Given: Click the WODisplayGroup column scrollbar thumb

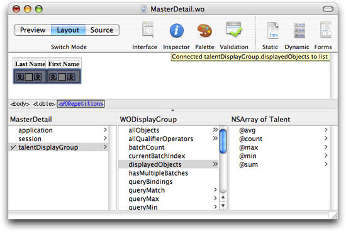Looking at the screenshot, I should (x=223, y=141).
